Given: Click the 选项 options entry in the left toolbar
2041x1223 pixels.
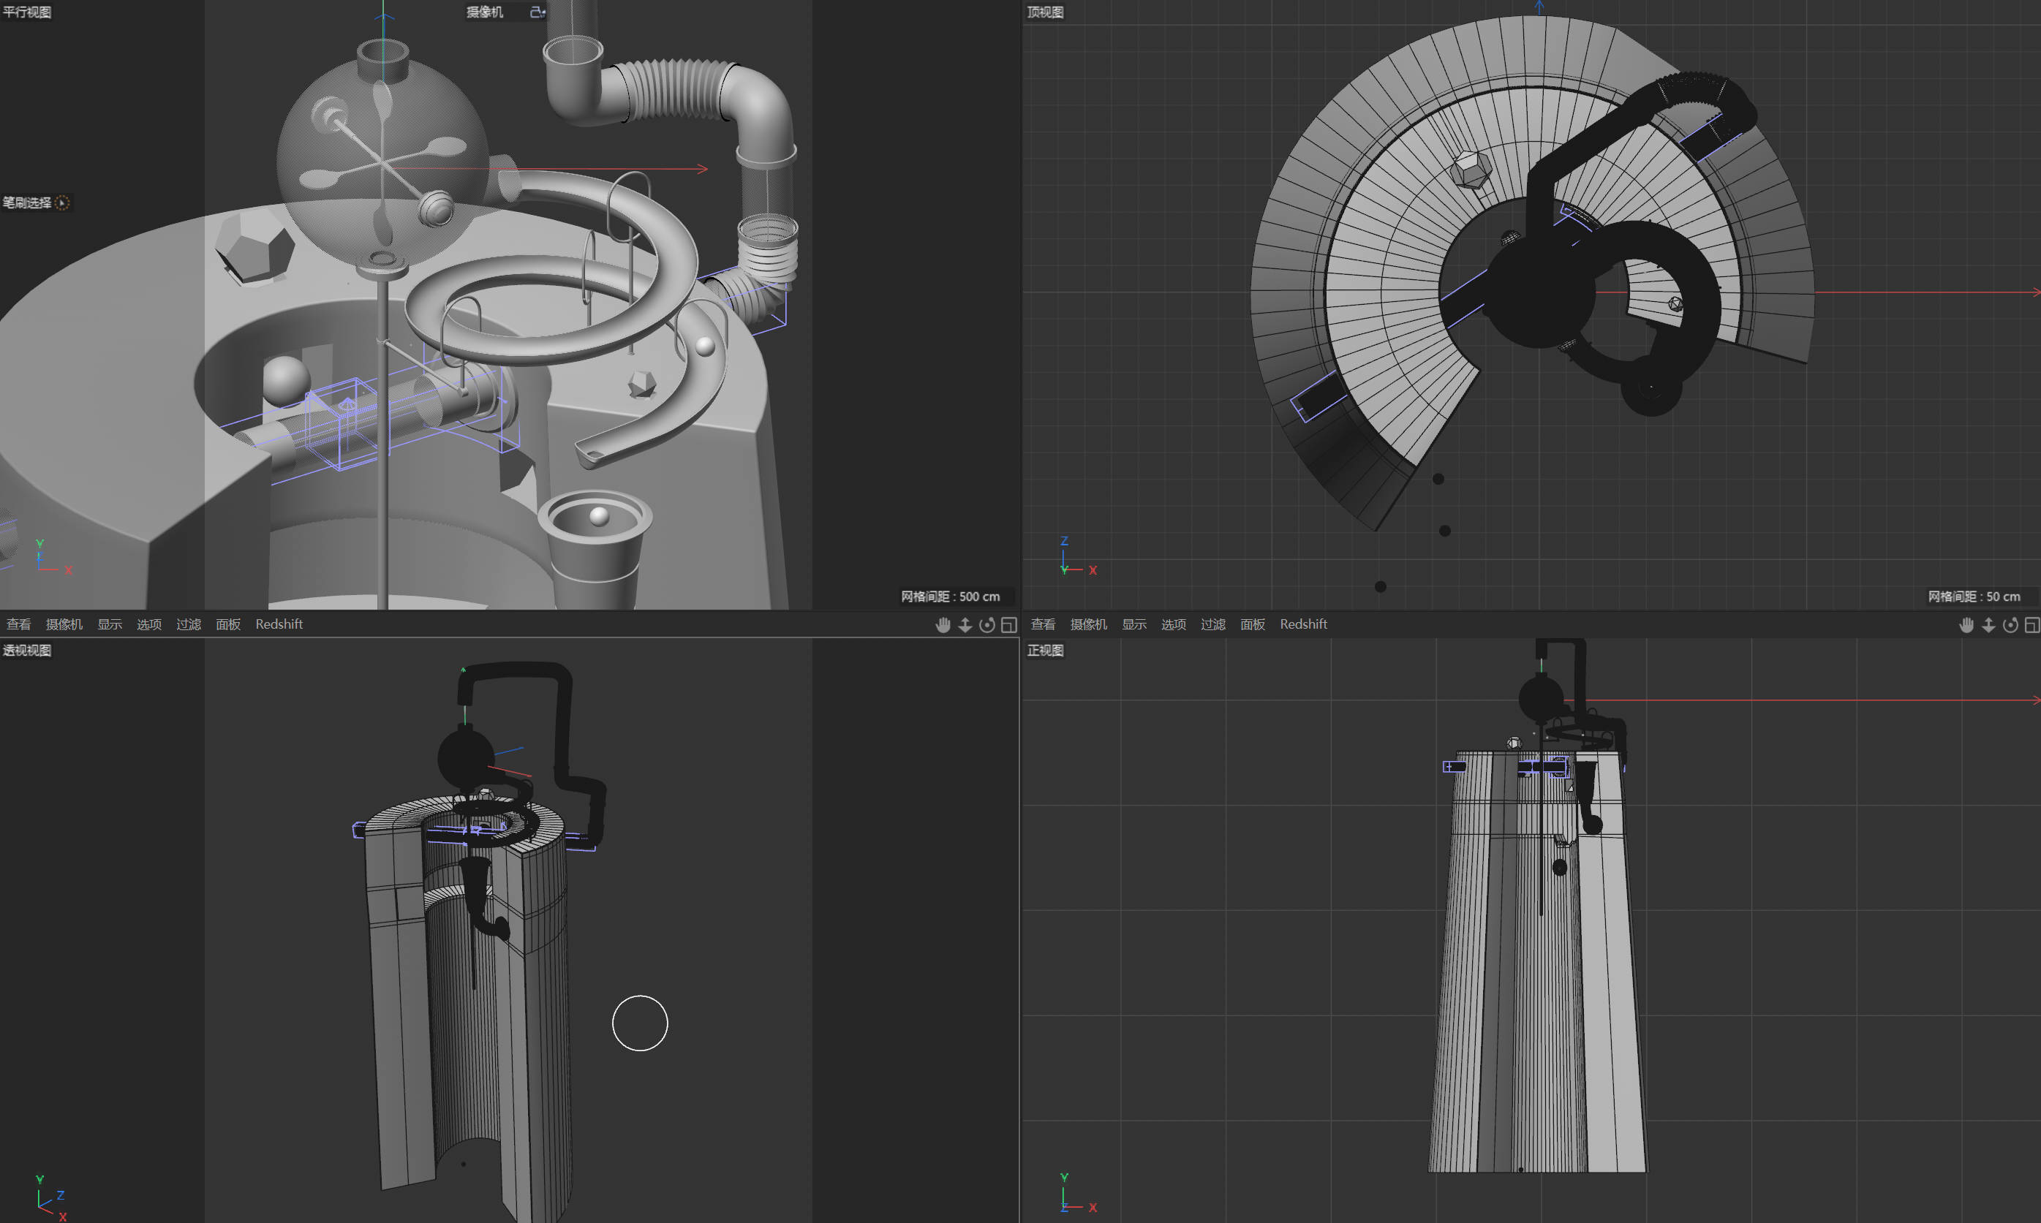Looking at the screenshot, I should click(148, 624).
